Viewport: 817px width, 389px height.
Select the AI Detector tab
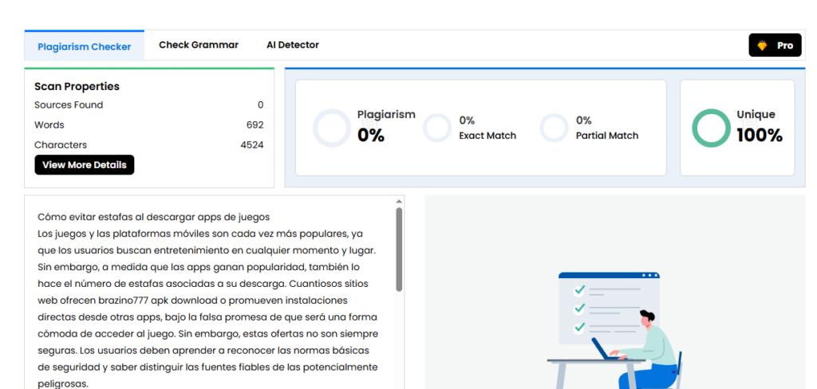click(292, 45)
